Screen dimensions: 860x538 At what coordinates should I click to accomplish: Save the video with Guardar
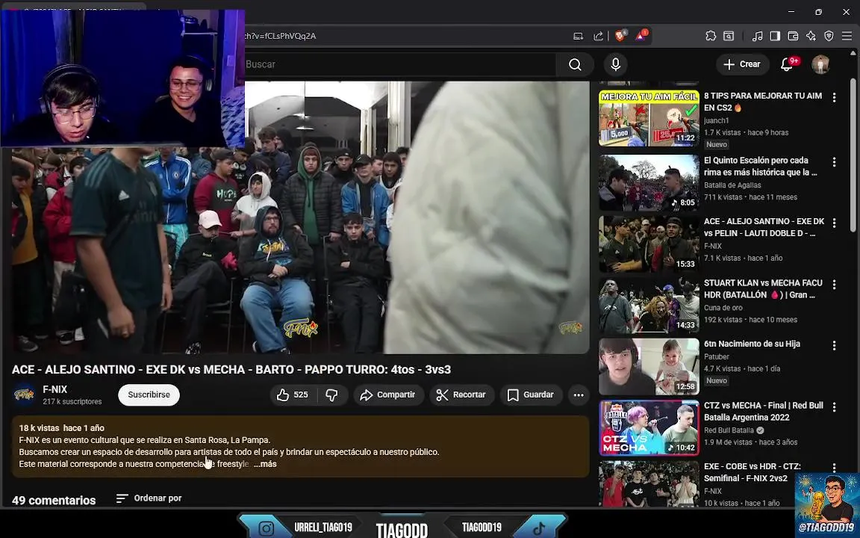click(530, 395)
